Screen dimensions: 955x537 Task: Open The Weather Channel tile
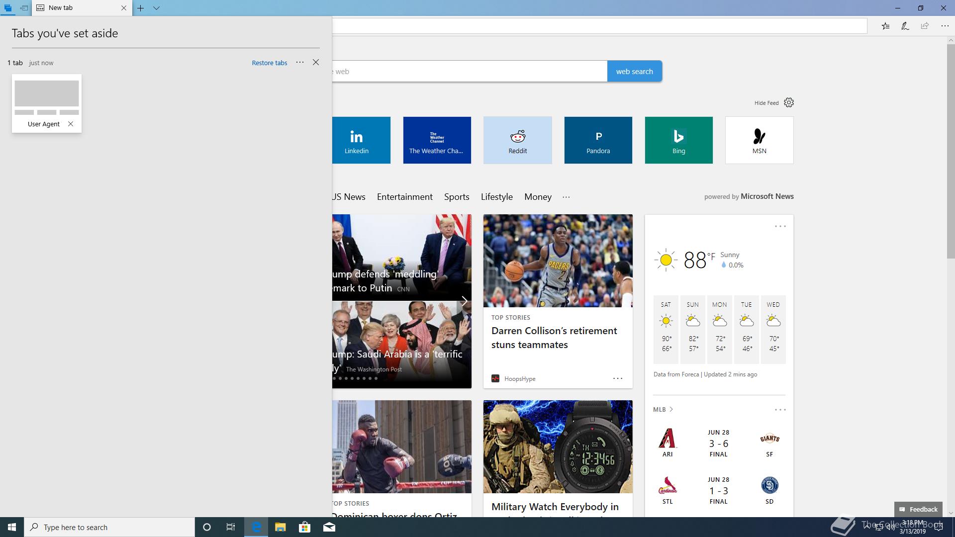tap(437, 140)
